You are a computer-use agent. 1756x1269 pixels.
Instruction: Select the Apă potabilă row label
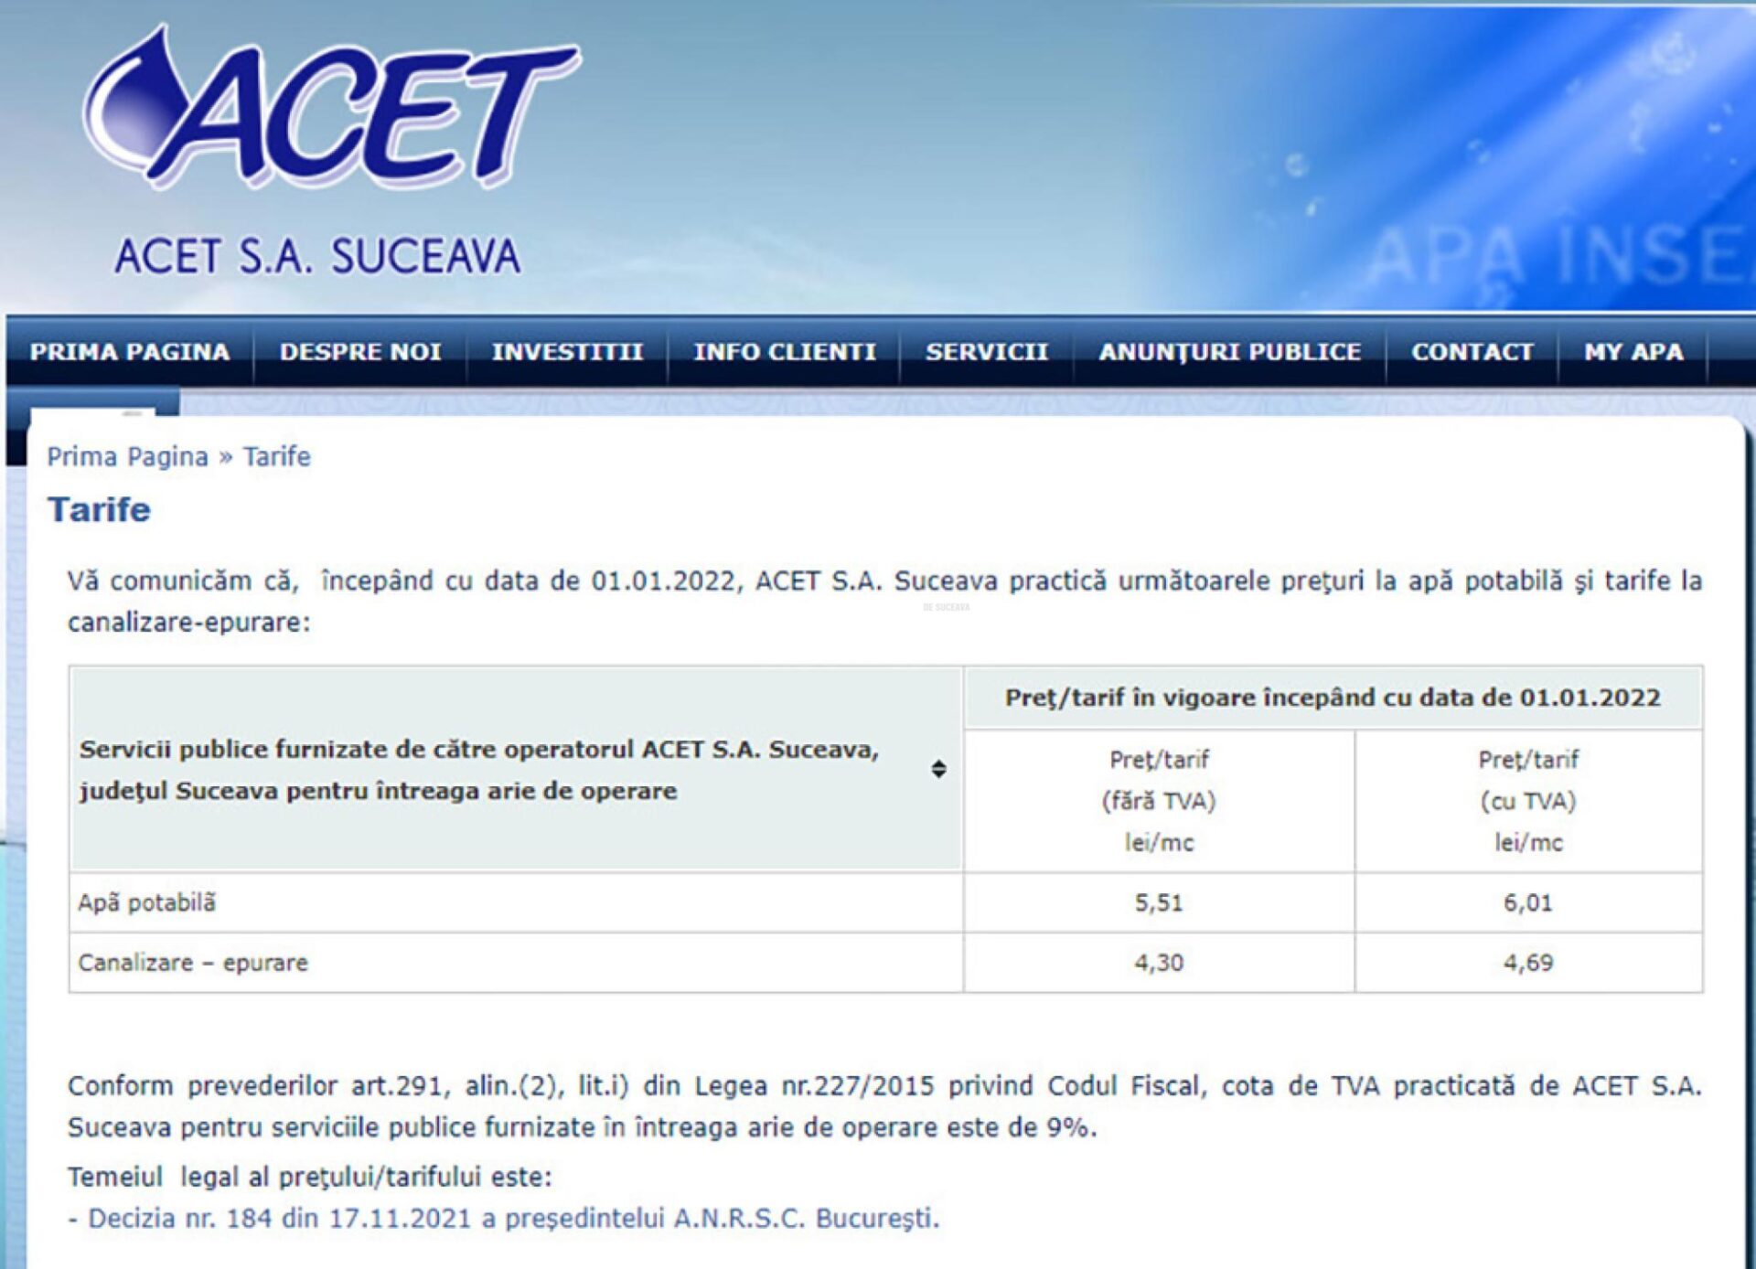(146, 903)
